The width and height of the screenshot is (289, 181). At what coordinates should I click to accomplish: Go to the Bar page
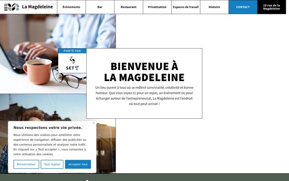(x=100, y=7)
